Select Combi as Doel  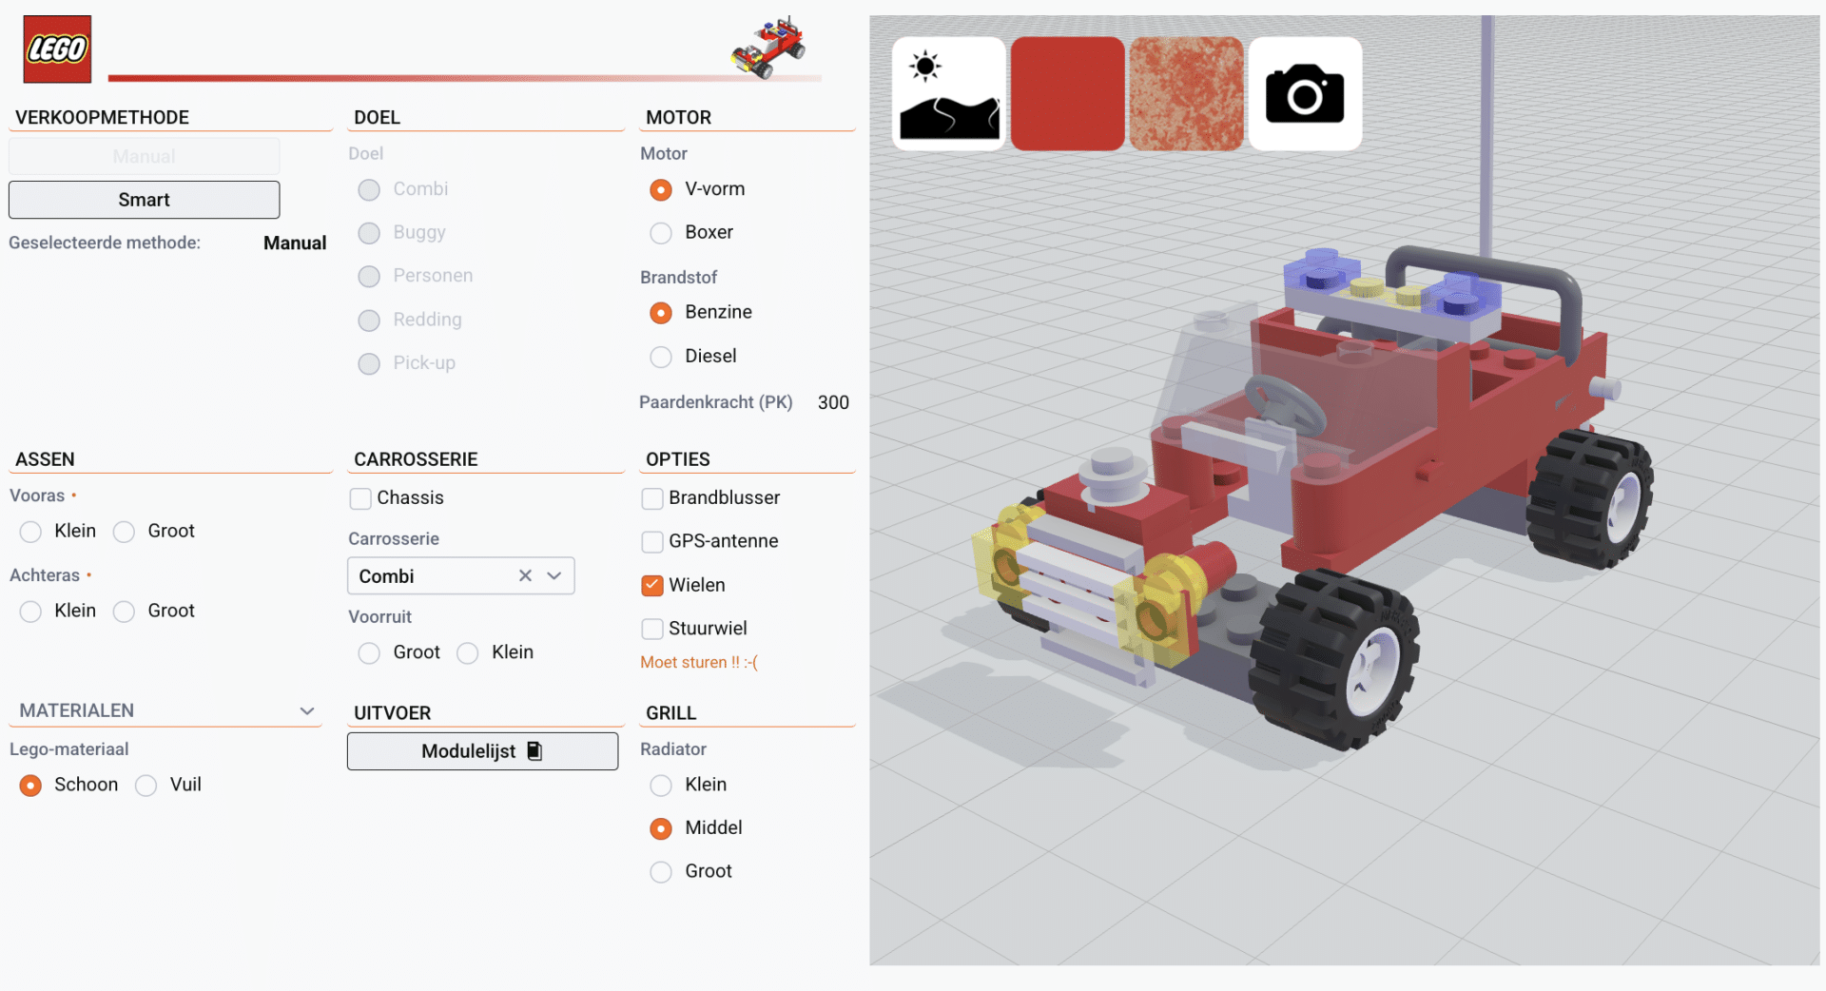pyautogui.click(x=369, y=189)
